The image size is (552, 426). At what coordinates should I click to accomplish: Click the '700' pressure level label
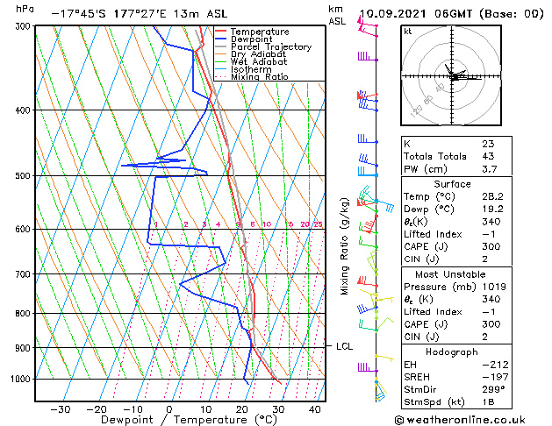click(25, 274)
